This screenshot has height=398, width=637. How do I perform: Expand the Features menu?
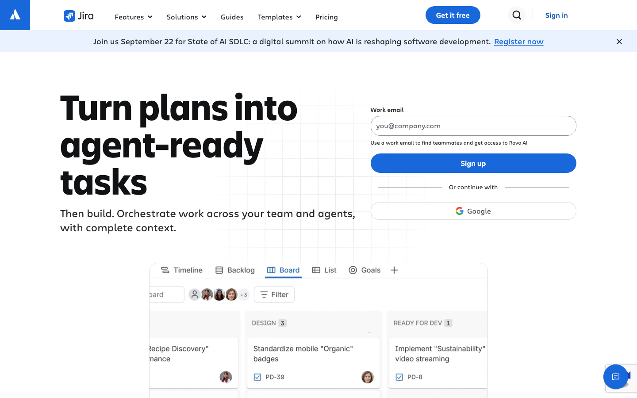click(134, 17)
